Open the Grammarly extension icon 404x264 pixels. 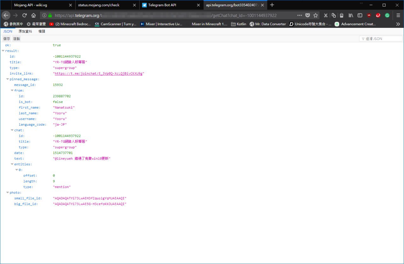coord(387,15)
